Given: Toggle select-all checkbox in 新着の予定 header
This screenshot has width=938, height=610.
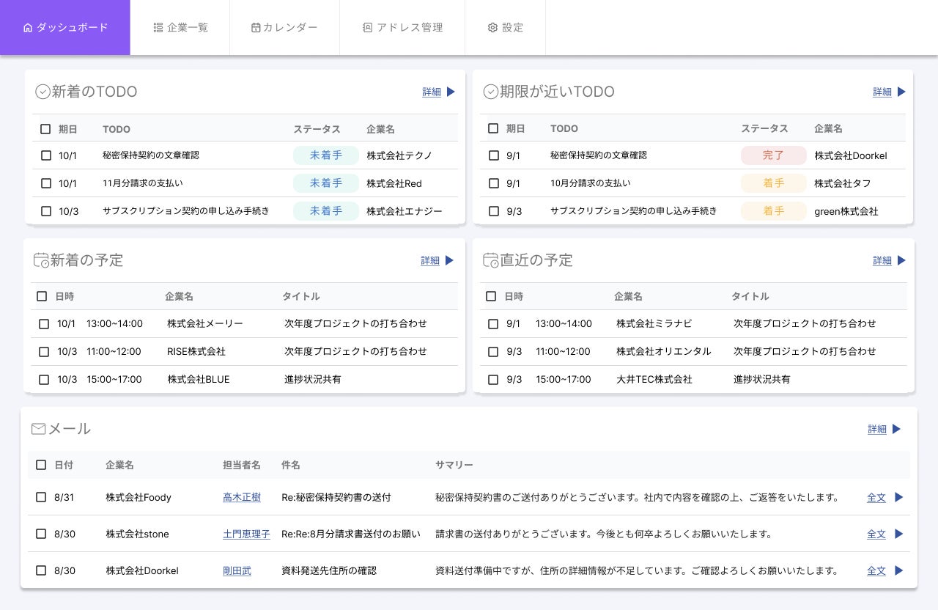Looking at the screenshot, I should pos(42,296).
